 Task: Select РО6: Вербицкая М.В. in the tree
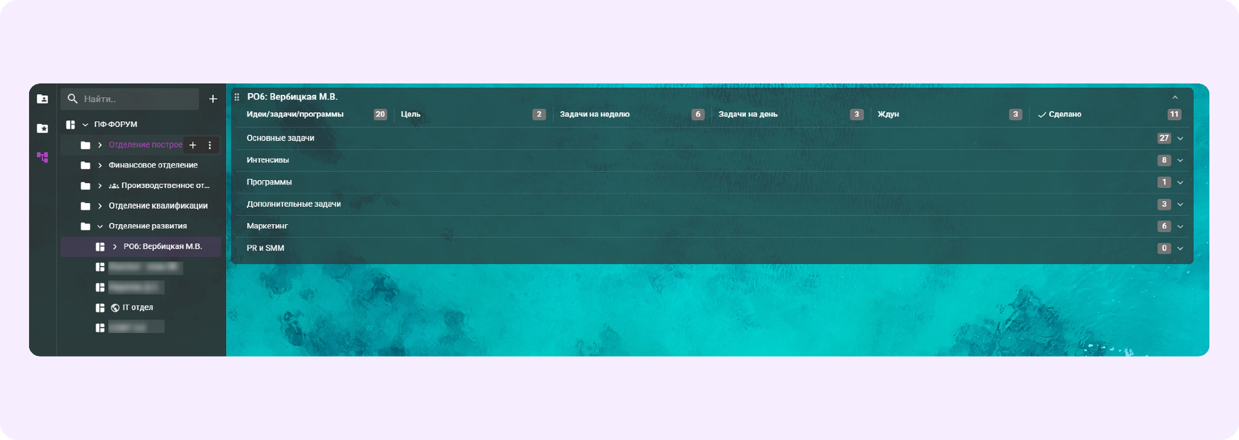click(x=162, y=246)
